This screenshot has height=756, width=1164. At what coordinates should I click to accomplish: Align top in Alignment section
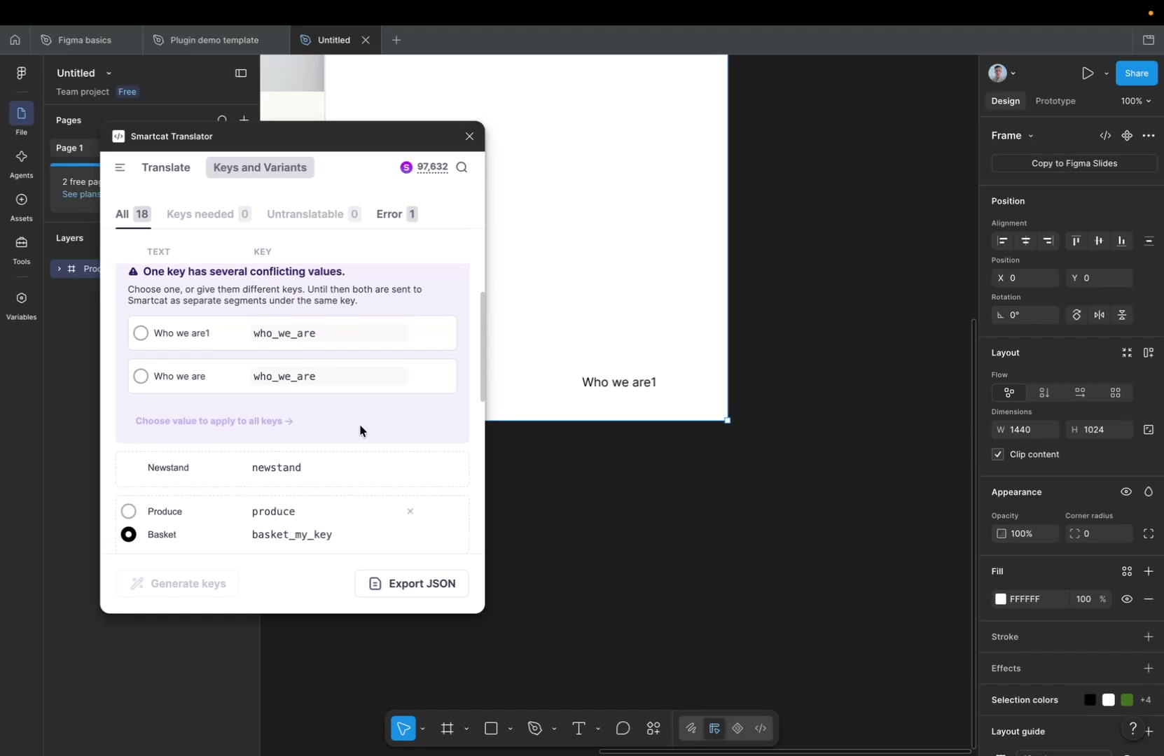click(x=1076, y=241)
